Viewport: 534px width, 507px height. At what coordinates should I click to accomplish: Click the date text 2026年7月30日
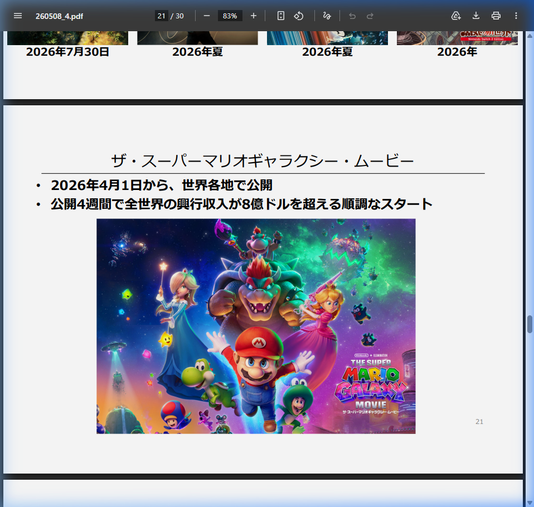68,52
